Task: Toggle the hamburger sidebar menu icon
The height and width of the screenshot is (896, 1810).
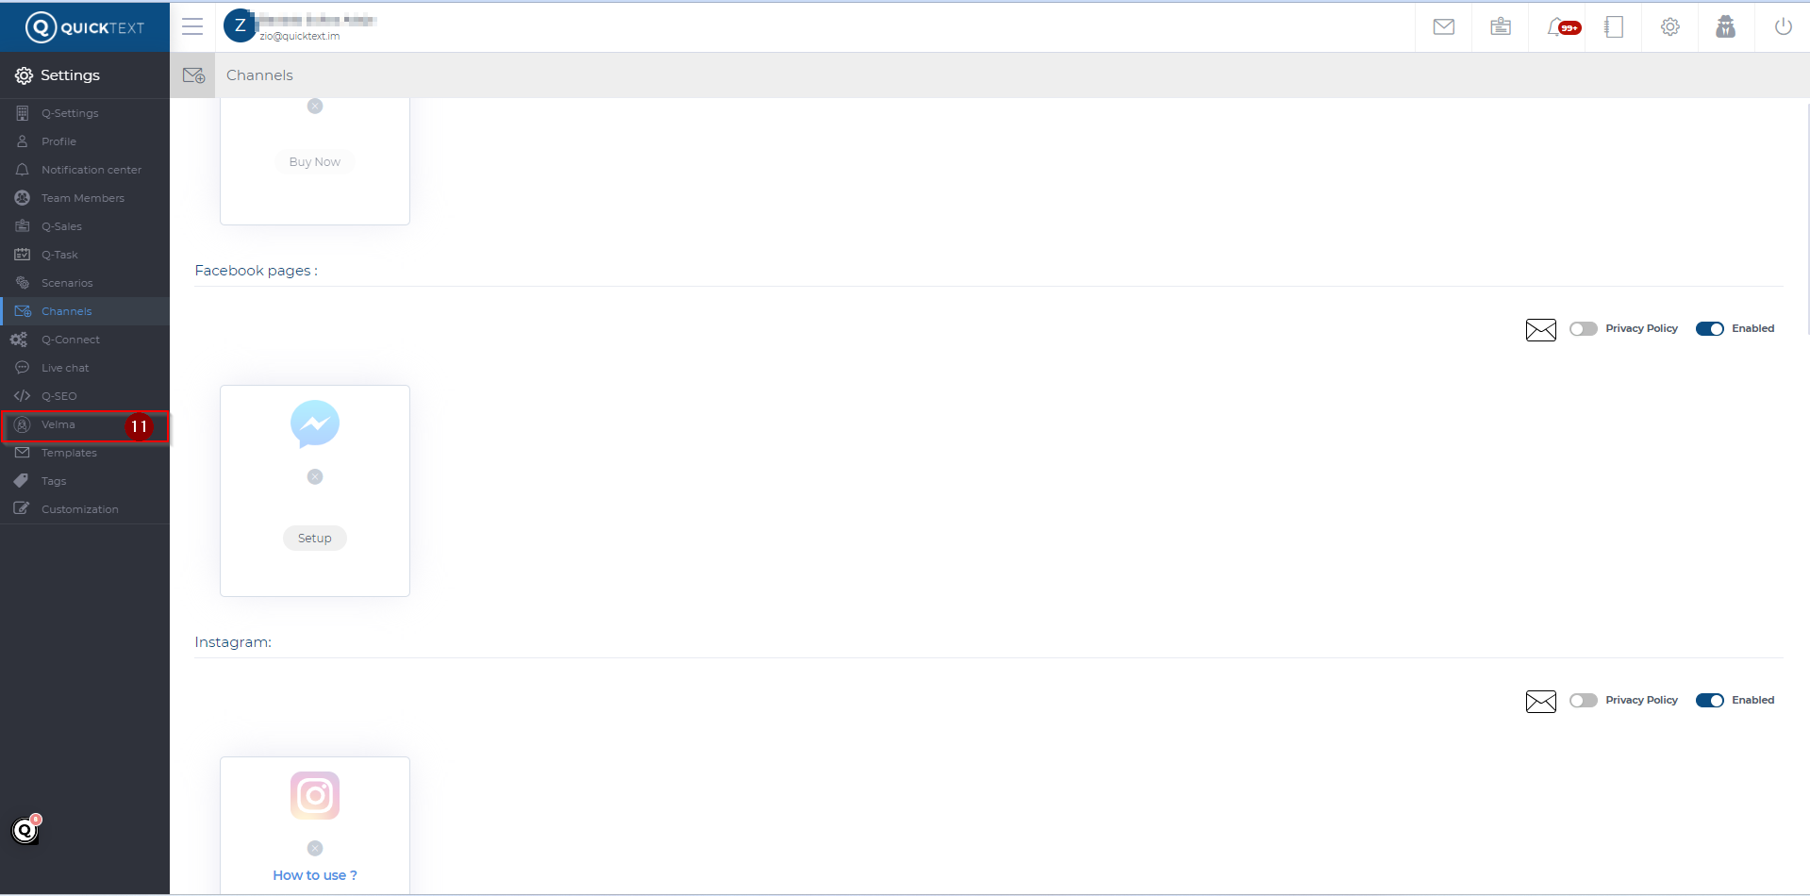Action: 192,26
